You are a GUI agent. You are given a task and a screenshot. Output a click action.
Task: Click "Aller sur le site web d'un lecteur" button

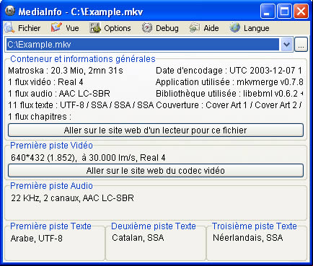pos(156,130)
